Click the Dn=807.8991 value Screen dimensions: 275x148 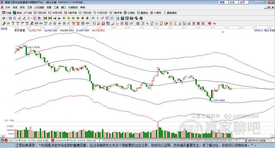coord(83,31)
